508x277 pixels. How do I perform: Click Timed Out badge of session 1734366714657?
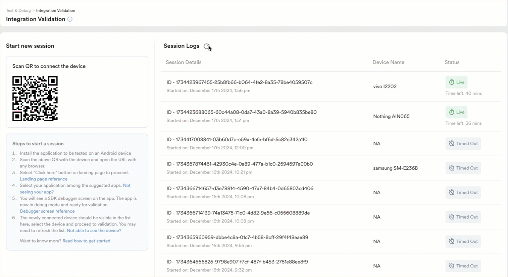coord(463,192)
